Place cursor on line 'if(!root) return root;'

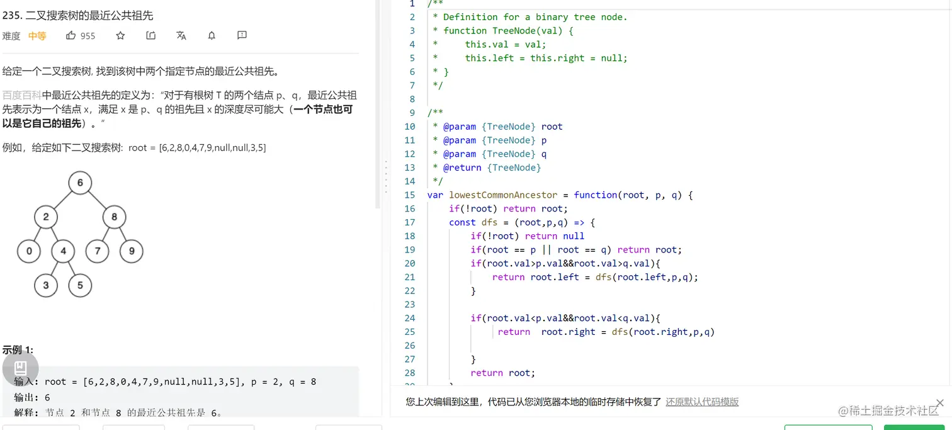coord(508,208)
